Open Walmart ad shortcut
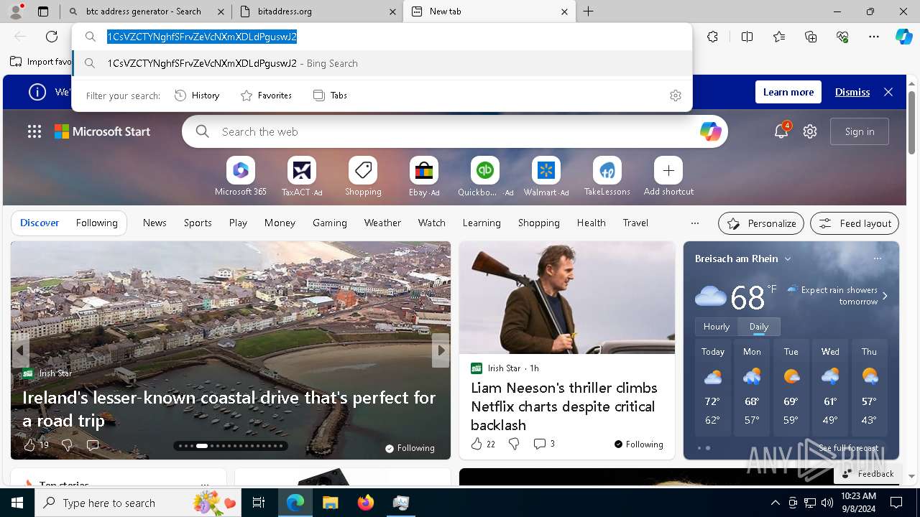 (546, 177)
